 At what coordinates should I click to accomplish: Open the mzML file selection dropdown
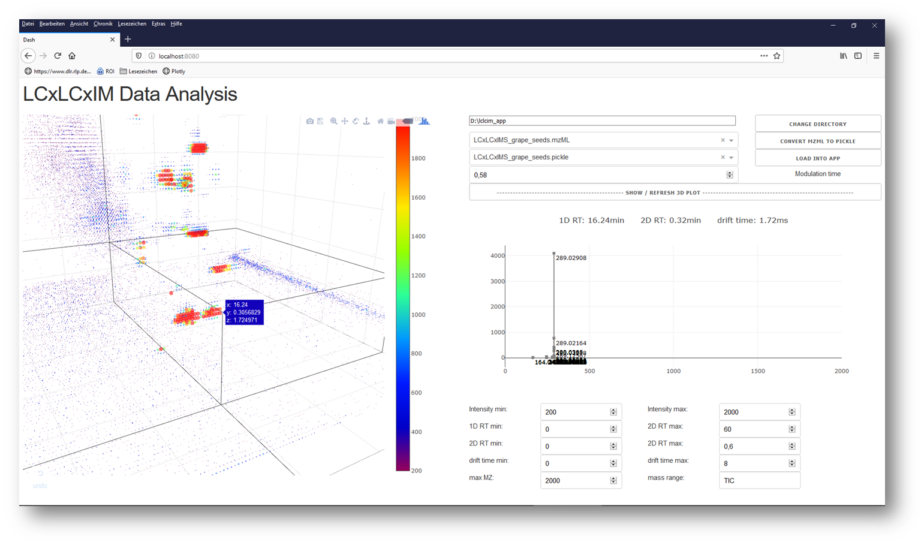coord(731,140)
